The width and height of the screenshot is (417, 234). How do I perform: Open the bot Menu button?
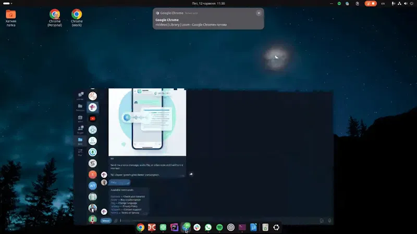(x=106, y=220)
